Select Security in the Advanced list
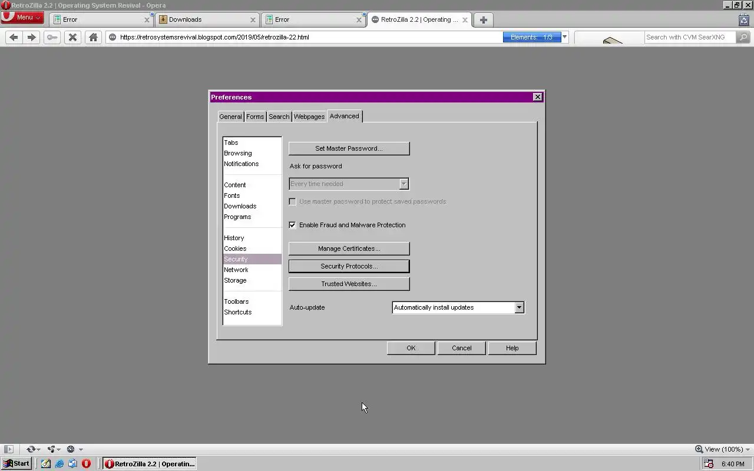Image resolution: width=754 pixels, height=471 pixels. pos(252,259)
